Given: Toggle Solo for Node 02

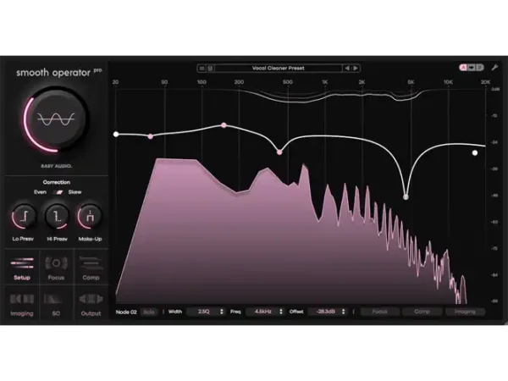Looking at the screenshot, I should point(149,312).
